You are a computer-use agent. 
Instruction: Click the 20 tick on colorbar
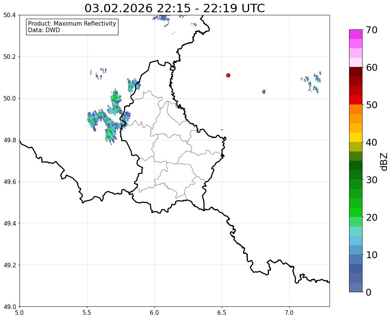(372, 217)
